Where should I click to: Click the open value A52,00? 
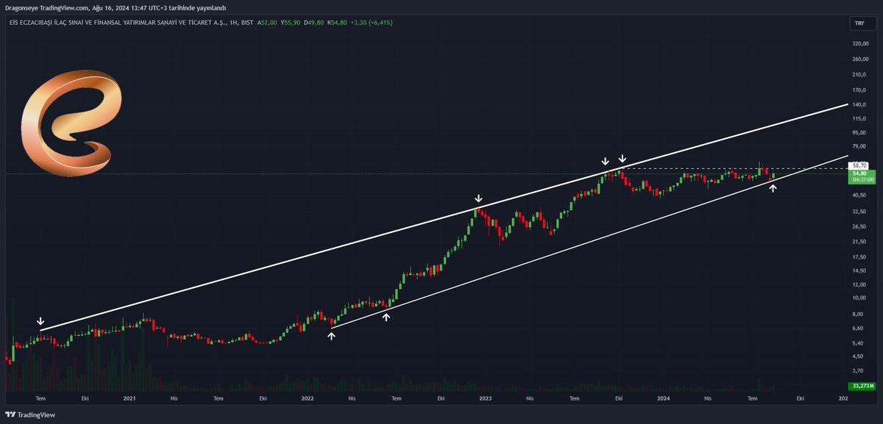pos(267,23)
